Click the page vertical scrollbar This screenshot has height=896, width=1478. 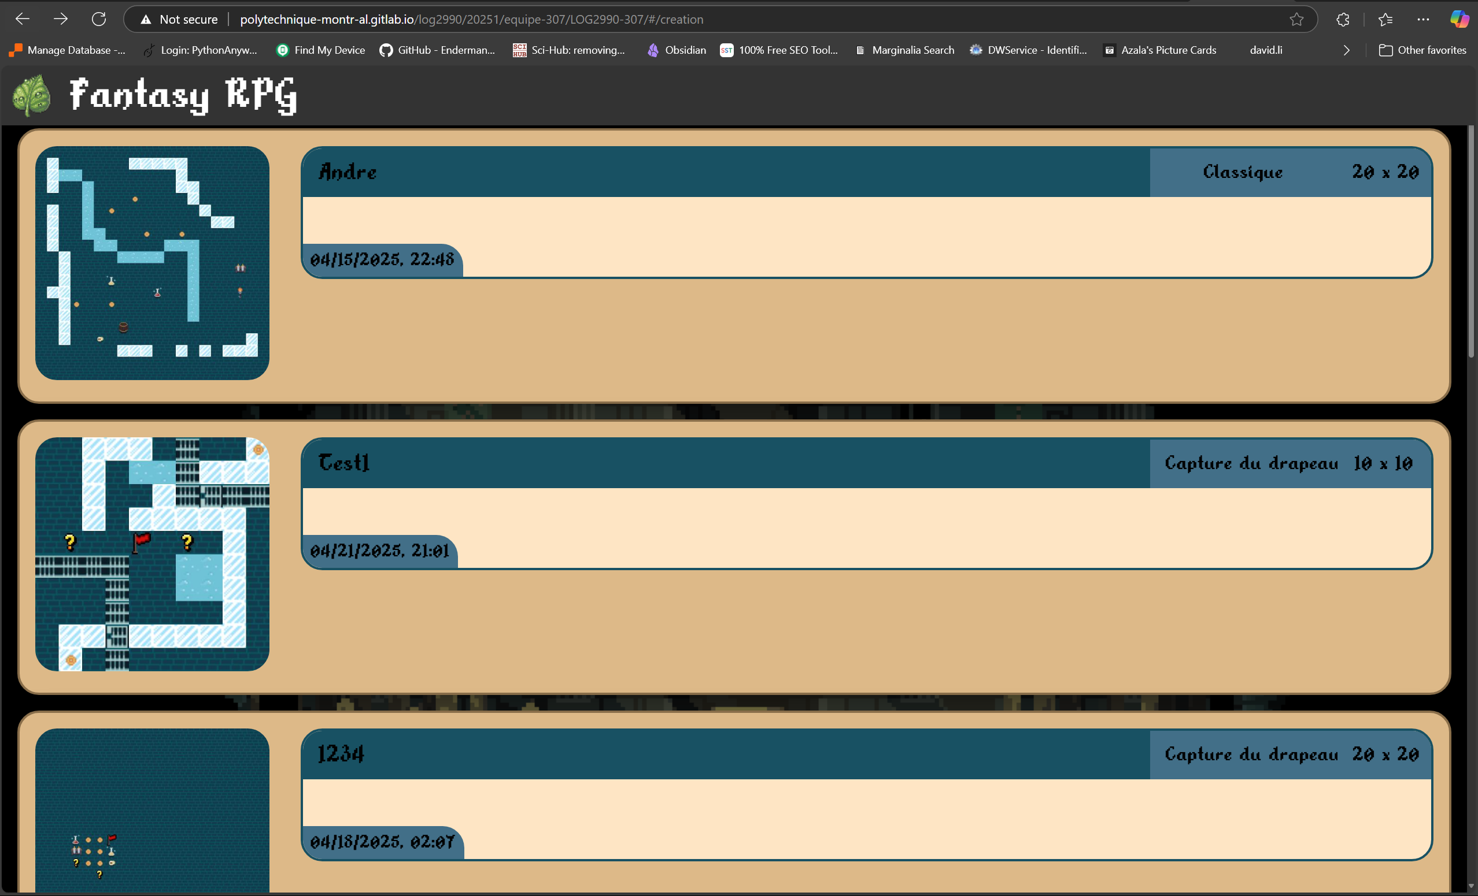[x=1471, y=240]
